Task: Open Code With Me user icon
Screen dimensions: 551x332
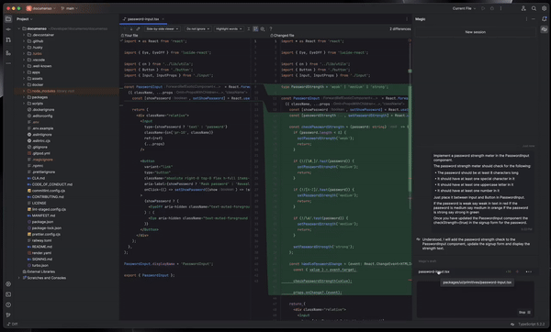Action: tap(523, 8)
